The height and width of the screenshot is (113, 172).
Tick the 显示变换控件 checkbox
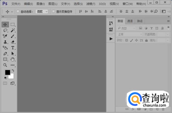[53, 12]
